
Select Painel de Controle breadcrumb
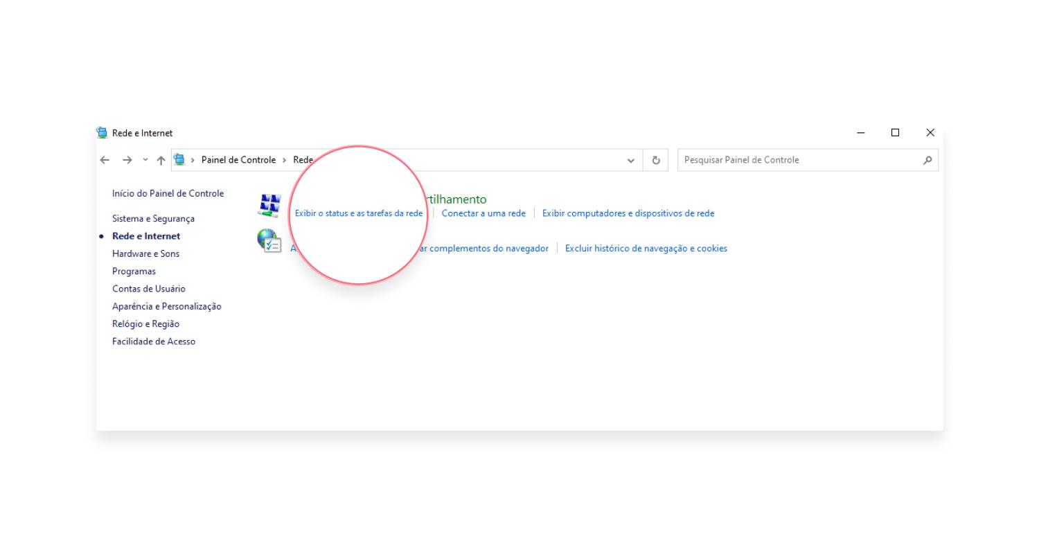click(238, 160)
